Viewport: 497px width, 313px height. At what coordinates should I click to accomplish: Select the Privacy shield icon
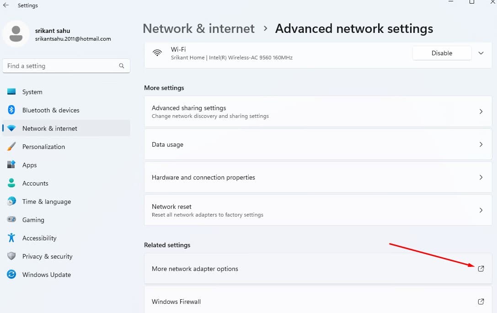pos(11,256)
